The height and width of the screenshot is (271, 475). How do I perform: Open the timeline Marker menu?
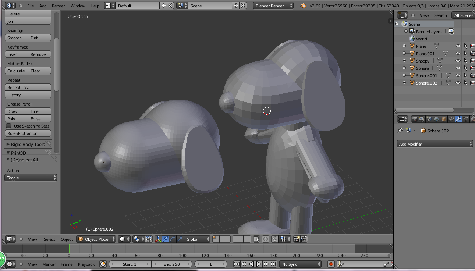pos(49,264)
